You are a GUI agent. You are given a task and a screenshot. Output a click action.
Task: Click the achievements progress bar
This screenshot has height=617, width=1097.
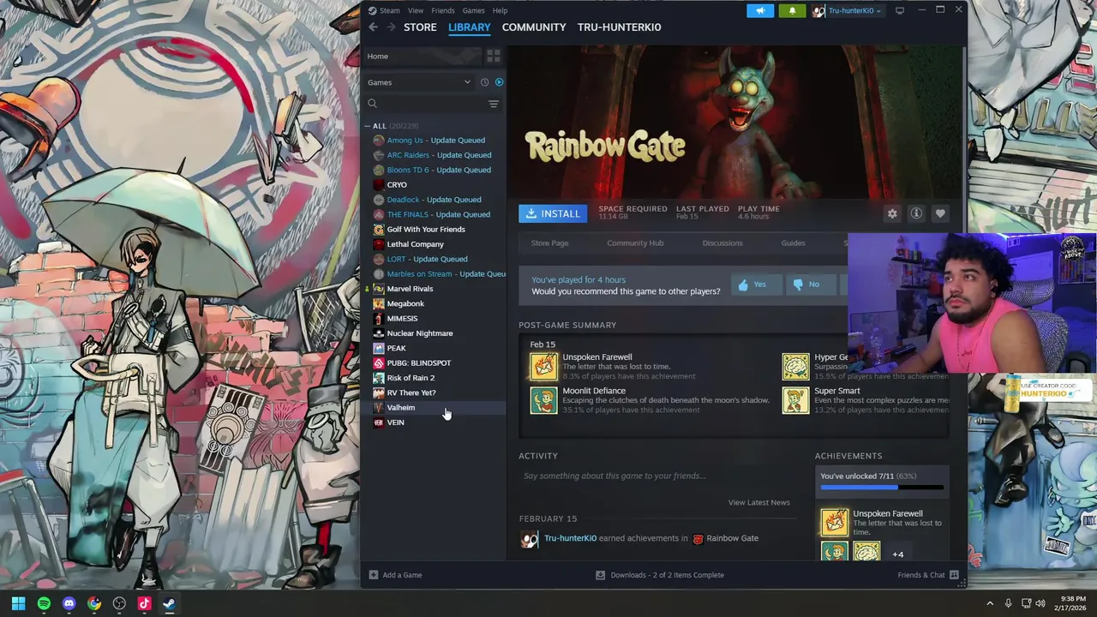pyautogui.click(x=882, y=488)
